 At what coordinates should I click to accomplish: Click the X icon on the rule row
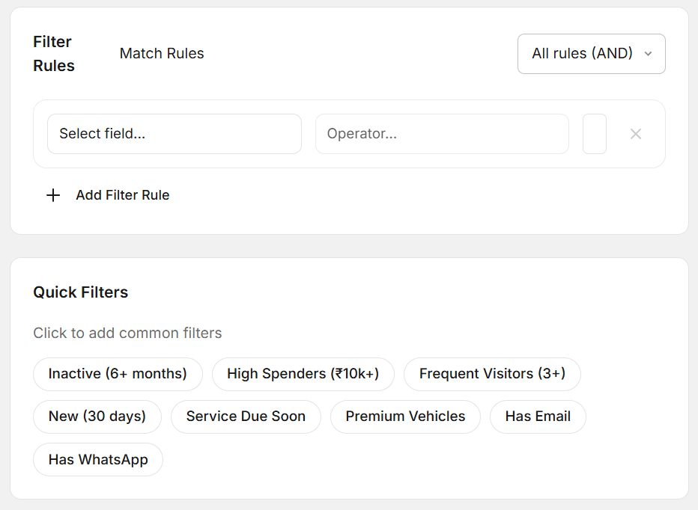pos(636,134)
